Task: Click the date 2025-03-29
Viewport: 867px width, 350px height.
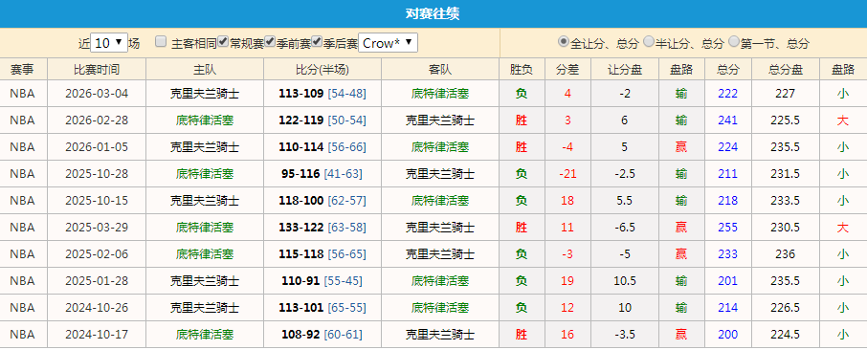Action: tap(97, 228)
